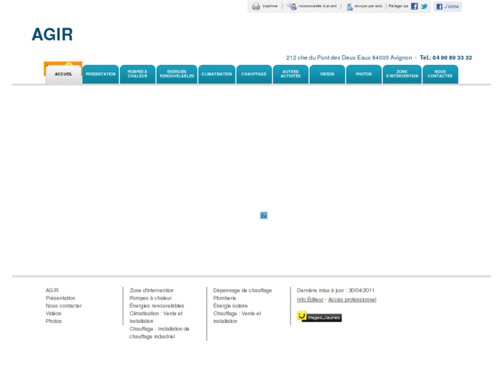Open the PagesJaunes logo badge
The height and width of the screenshot is (377, 504).
point(319,316)
